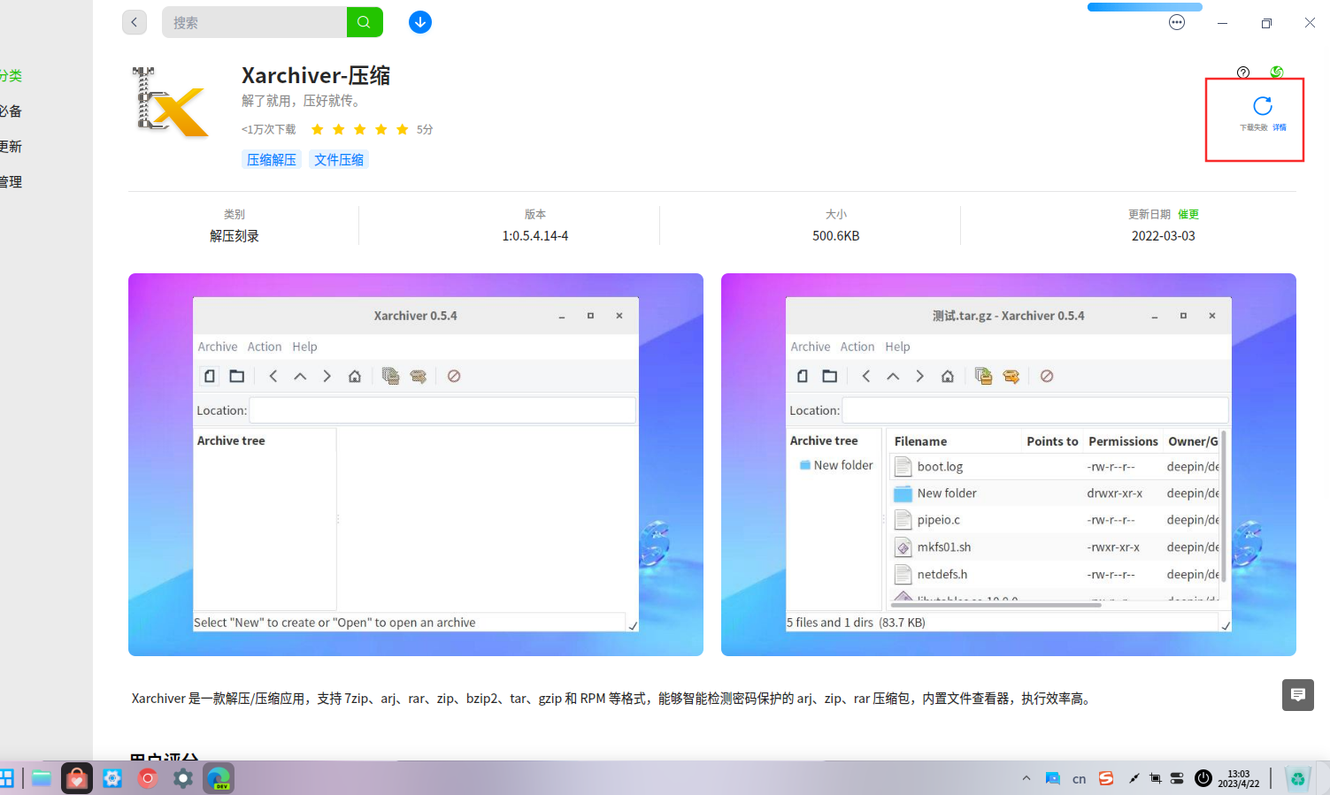Viewport: 1330px width, 795px height.
Task: Click the Sogou input method tray icon
Action: click(1106, 778)
